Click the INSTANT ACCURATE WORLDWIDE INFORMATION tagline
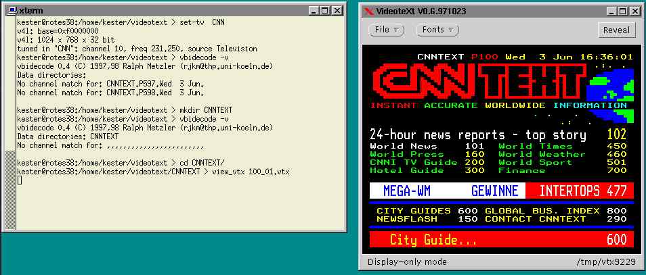The height and width of the screenshot is (275, 646). pyautogui.click(x=498, y=105)
